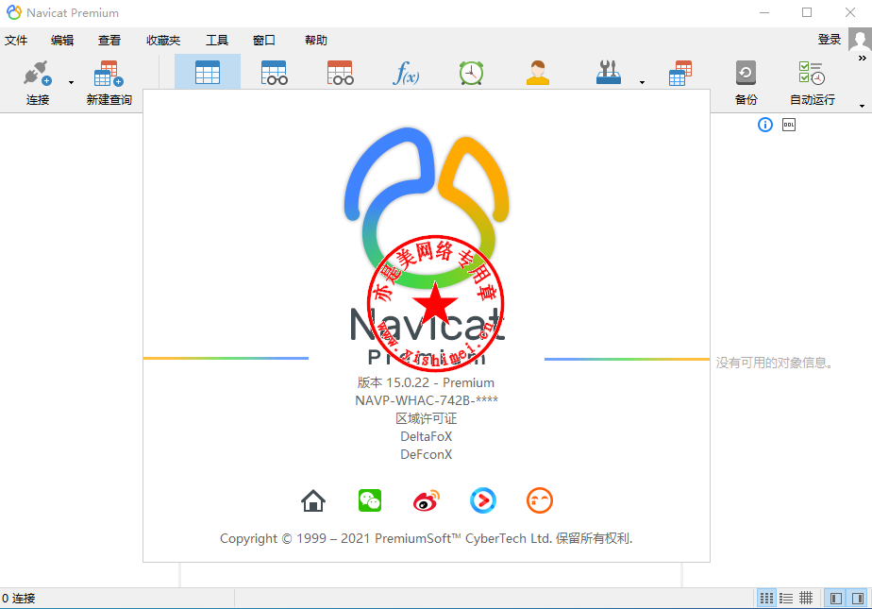Switch to icon grid view in status bar

(766, 599)
